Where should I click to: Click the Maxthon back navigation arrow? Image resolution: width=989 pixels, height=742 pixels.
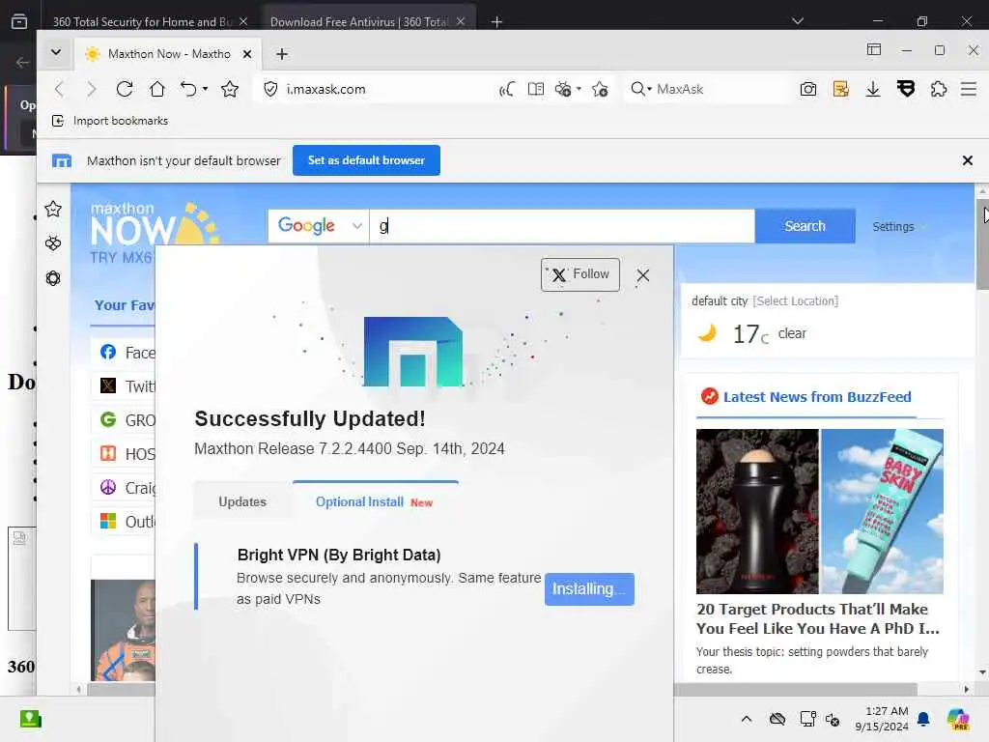[60, 89]
